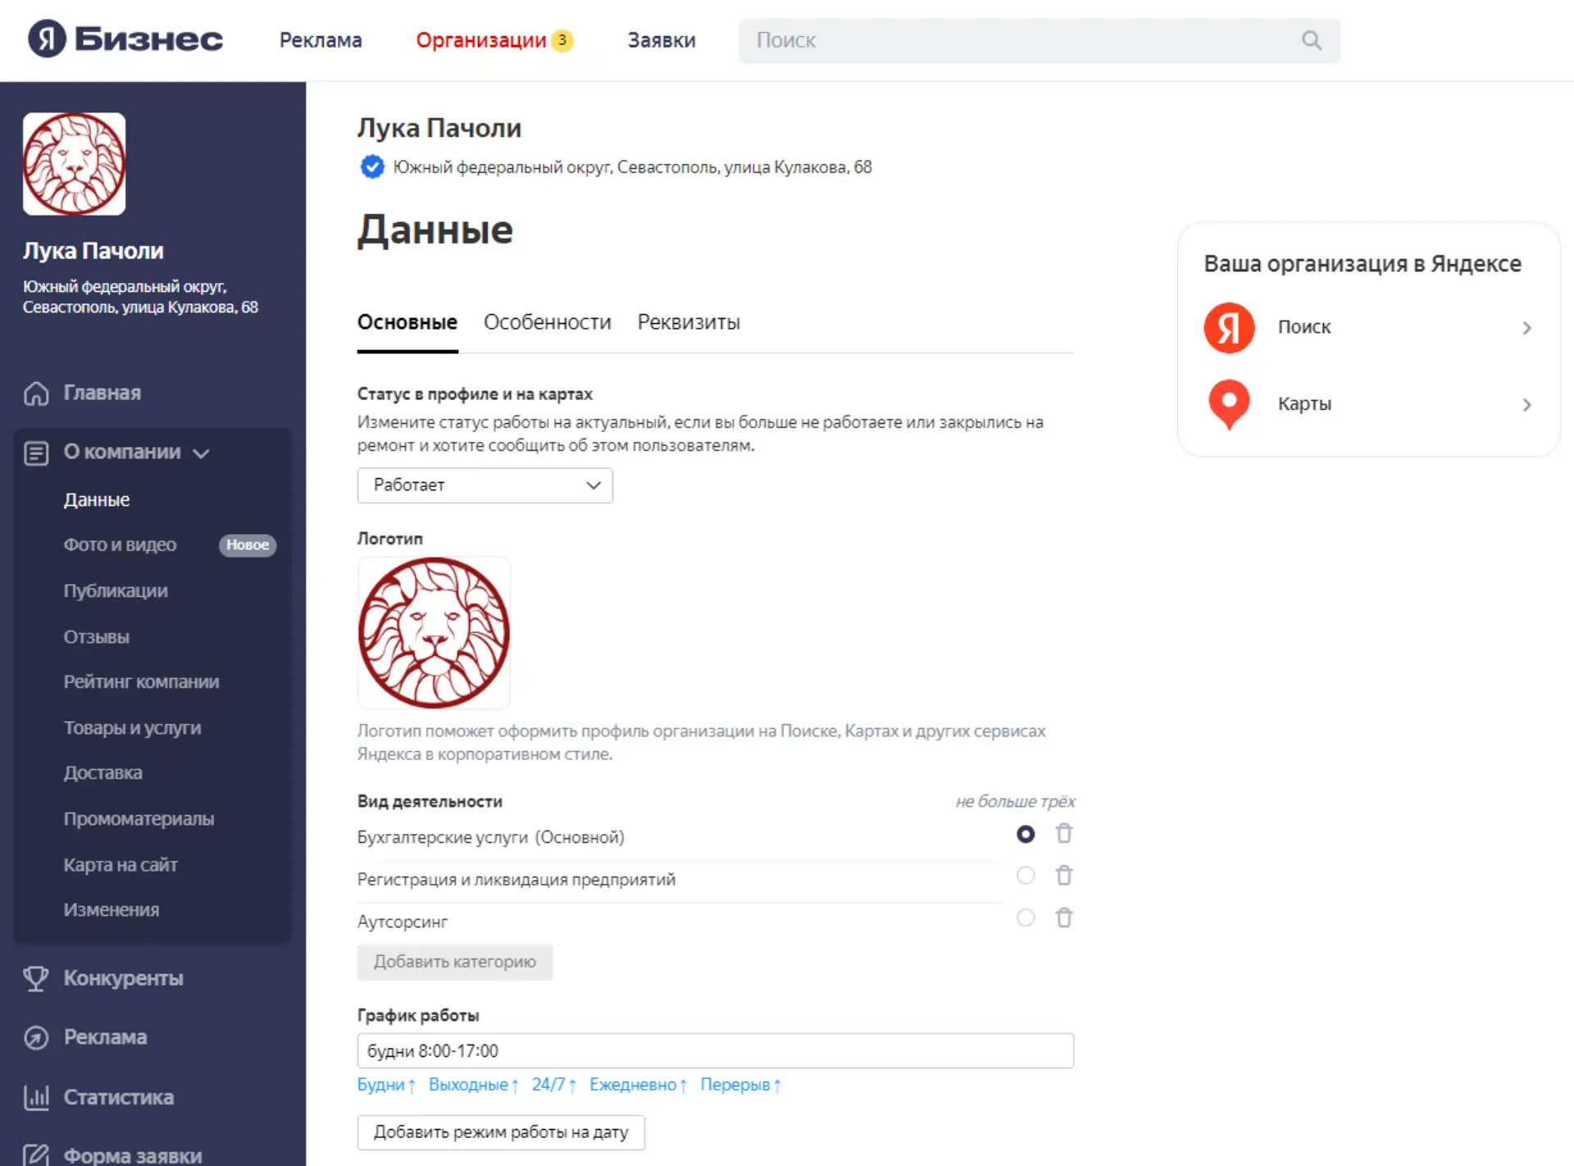The height and width of the screenshot is (1166, 1574).
Task: Click Добавить режим работы на дату
Action: (x=501, y=1132)
